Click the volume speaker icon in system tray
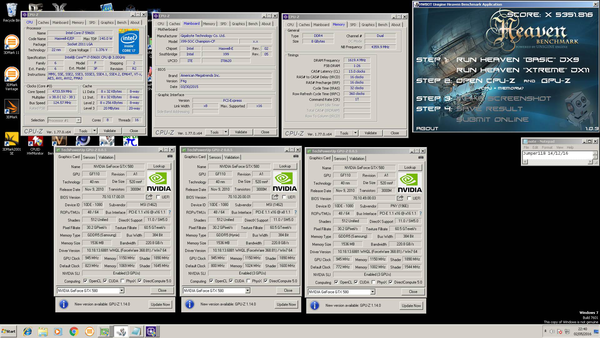Image resolution: width=600 pixels, height=338 pixels. click(x=552, y=331)
